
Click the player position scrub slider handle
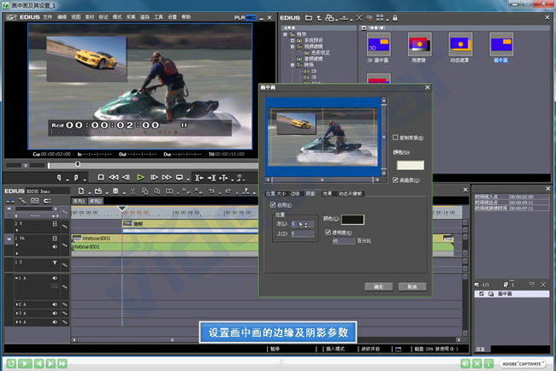coord(78,164)
